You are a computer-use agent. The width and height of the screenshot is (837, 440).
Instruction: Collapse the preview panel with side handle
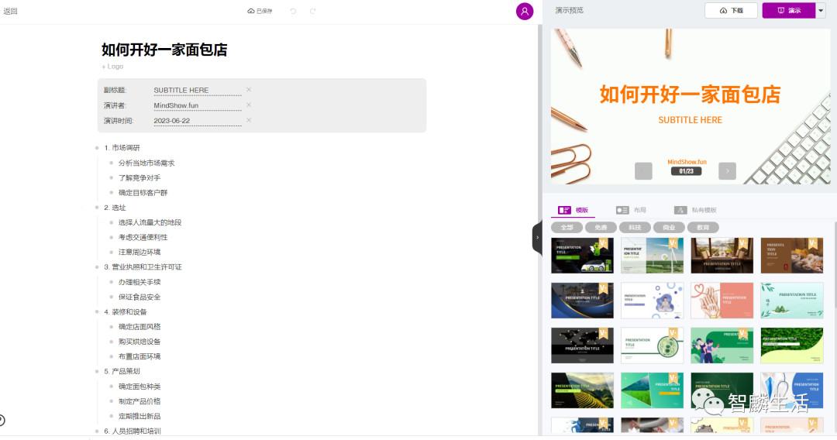[x=537, y=238]
